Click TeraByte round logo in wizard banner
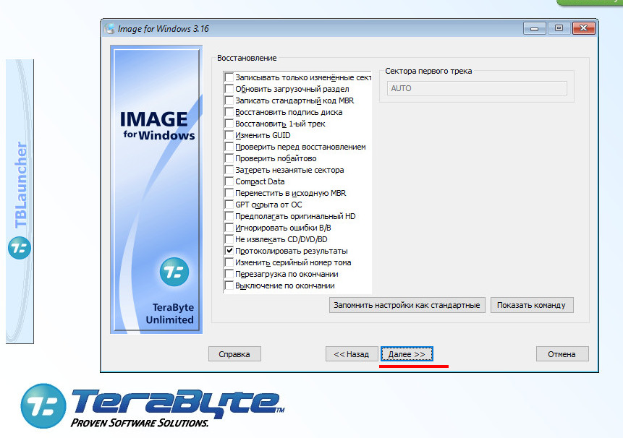The image size is (623, 438). click(x=174, y=272)
